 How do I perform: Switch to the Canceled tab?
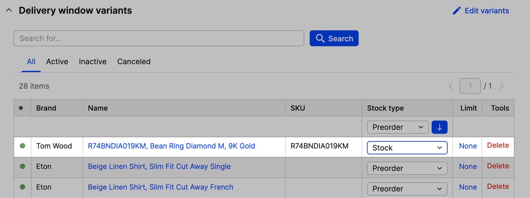click(134, 62)
